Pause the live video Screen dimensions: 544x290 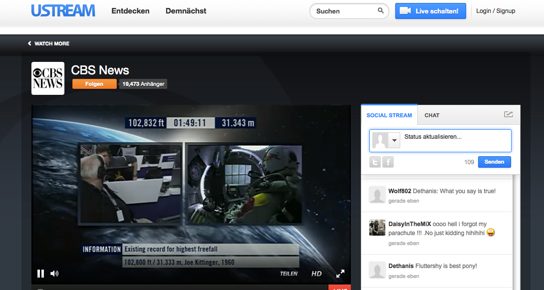[x=40, y=274]
